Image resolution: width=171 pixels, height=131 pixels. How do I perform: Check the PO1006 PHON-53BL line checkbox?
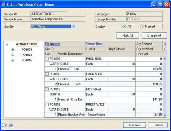coord(47,59)
